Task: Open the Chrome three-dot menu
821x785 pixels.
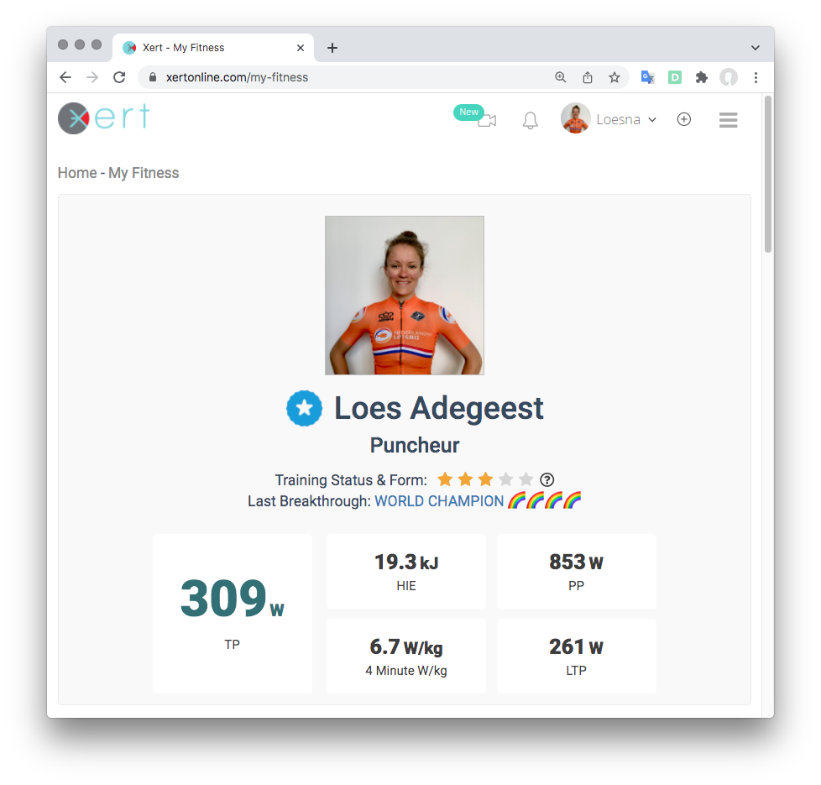Action: click(x=756, y=77)
